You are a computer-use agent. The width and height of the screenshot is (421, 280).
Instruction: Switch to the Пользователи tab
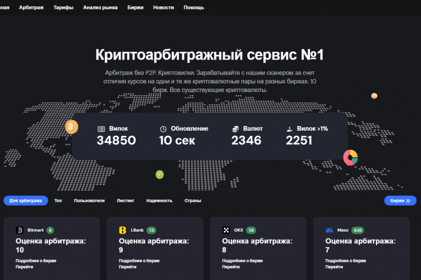pyautogui.click(x=89, y=201)
